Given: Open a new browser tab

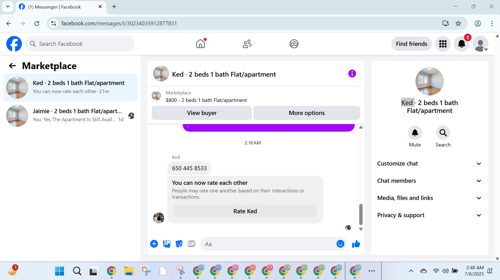Looking at the screenshot, I should click(x=114, y=7).
